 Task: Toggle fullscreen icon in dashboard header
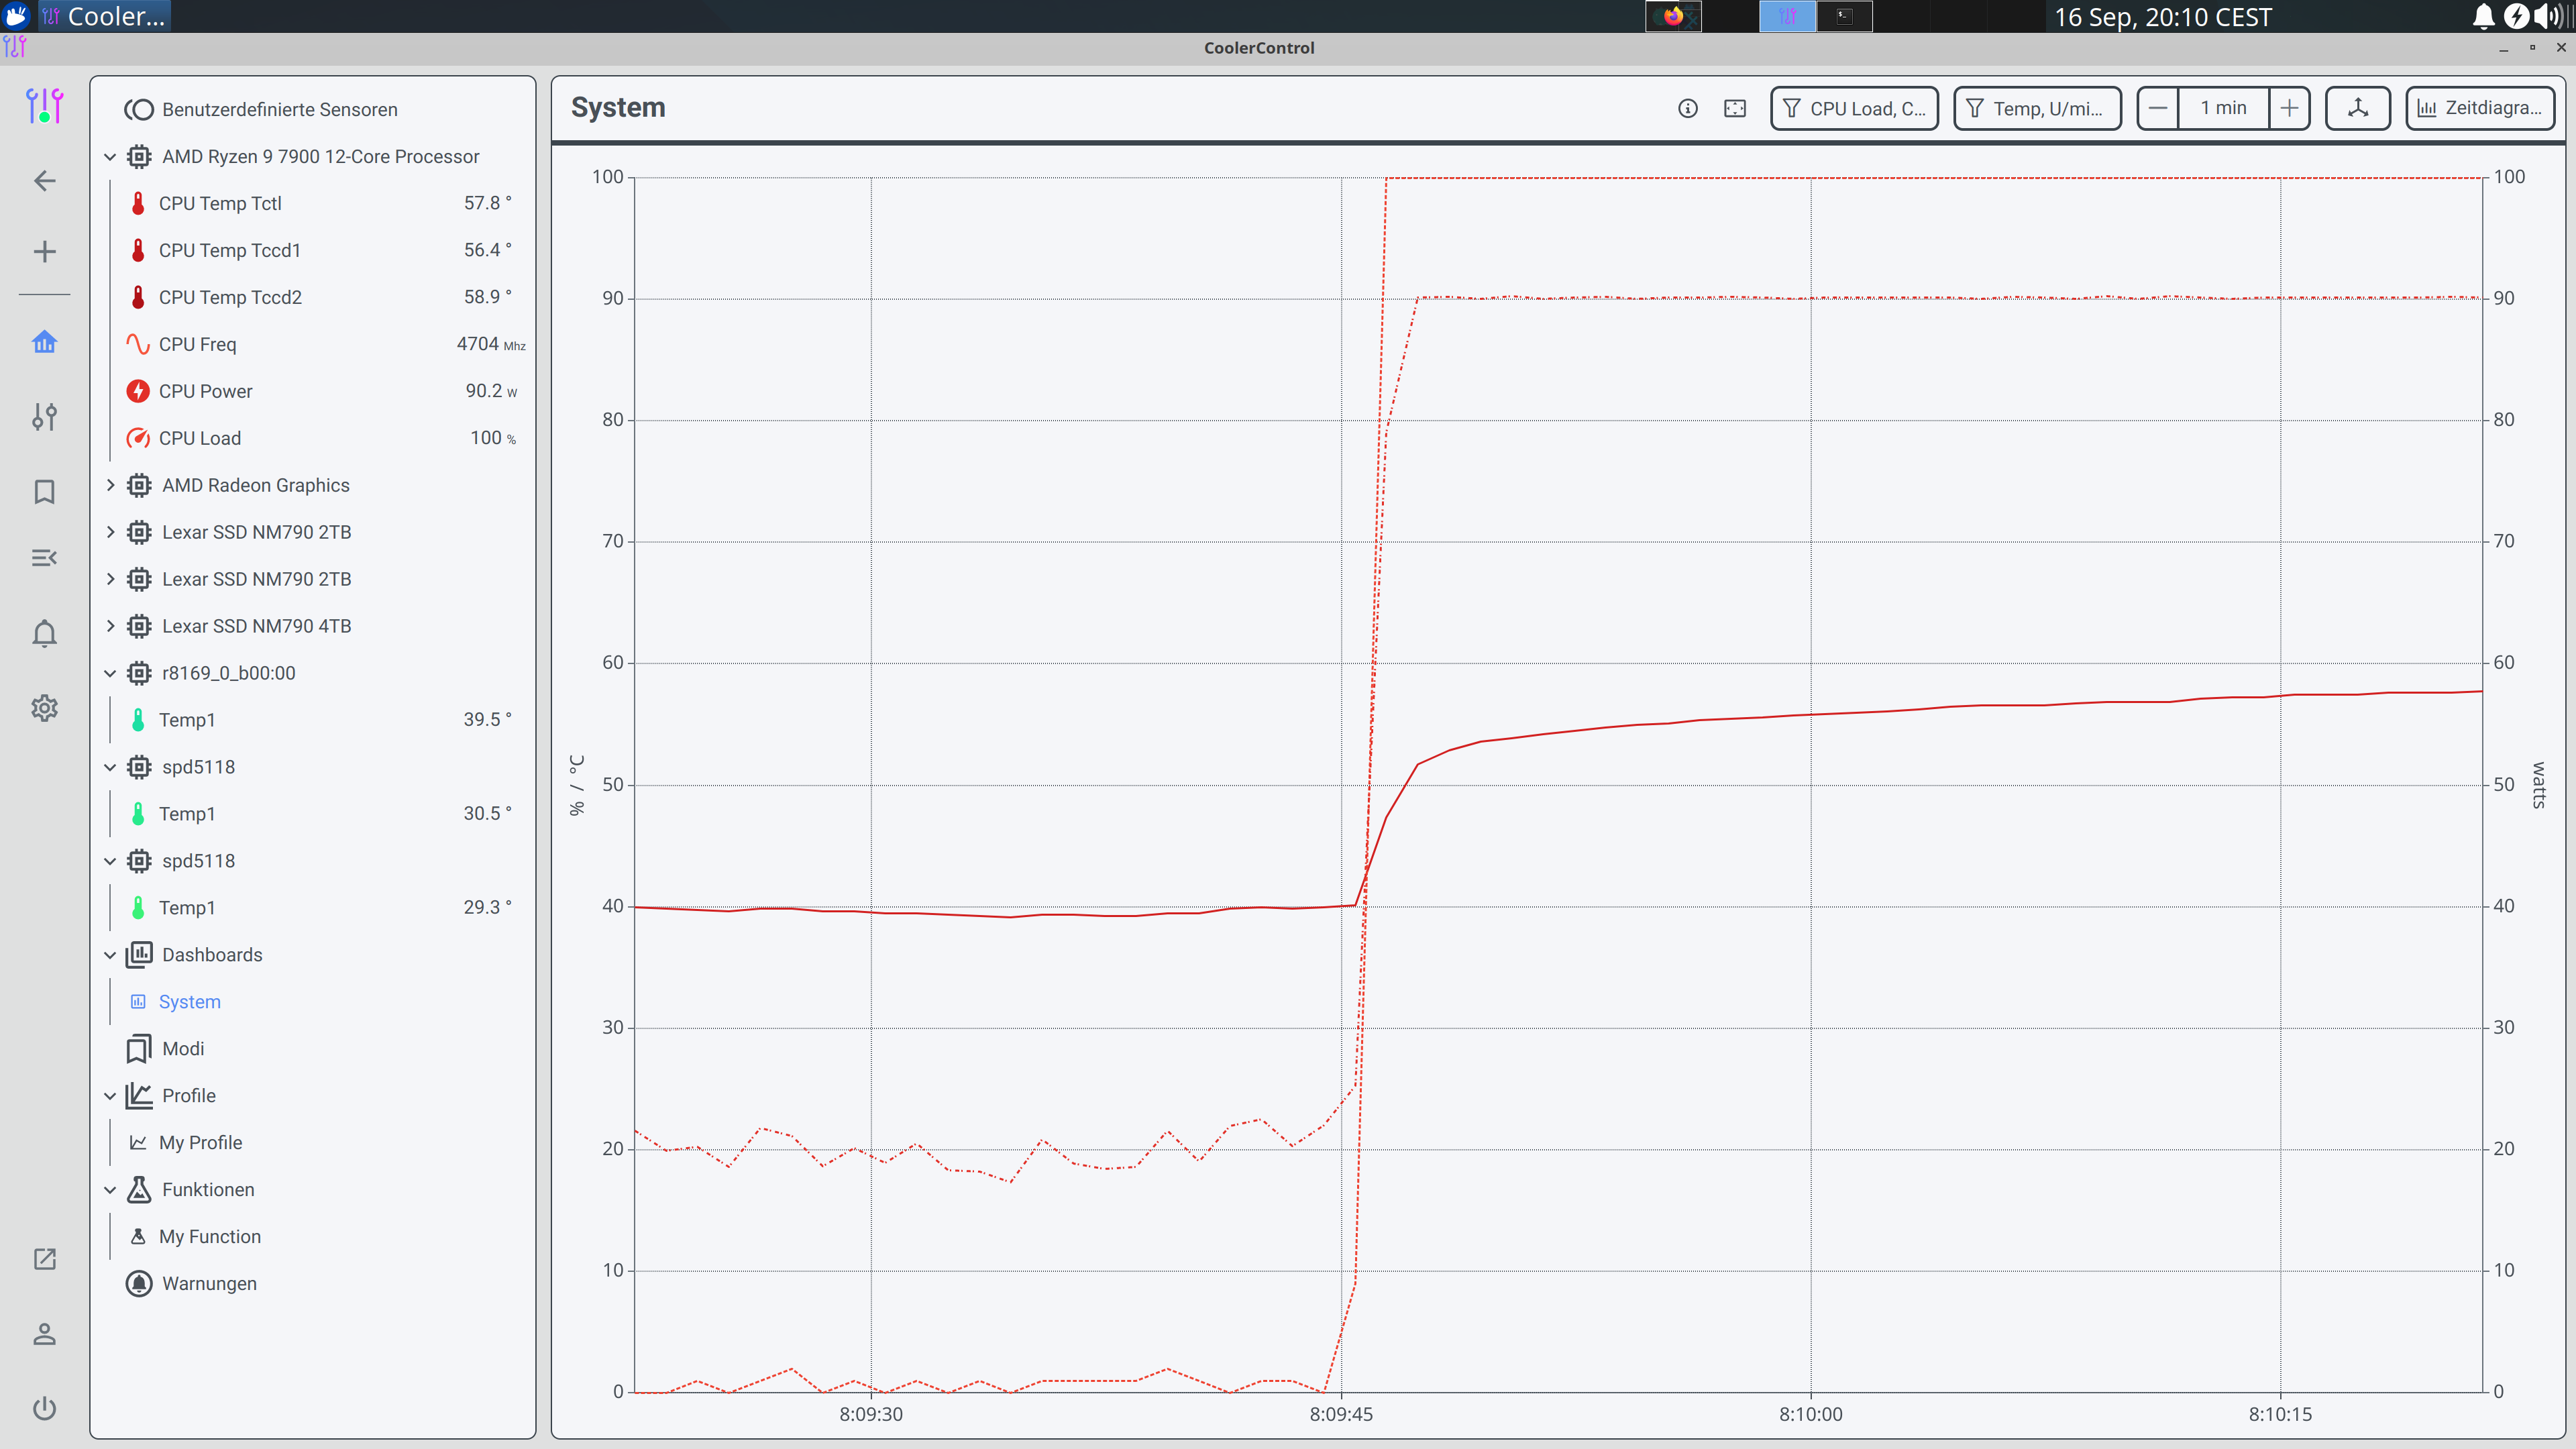(1735, 108)
